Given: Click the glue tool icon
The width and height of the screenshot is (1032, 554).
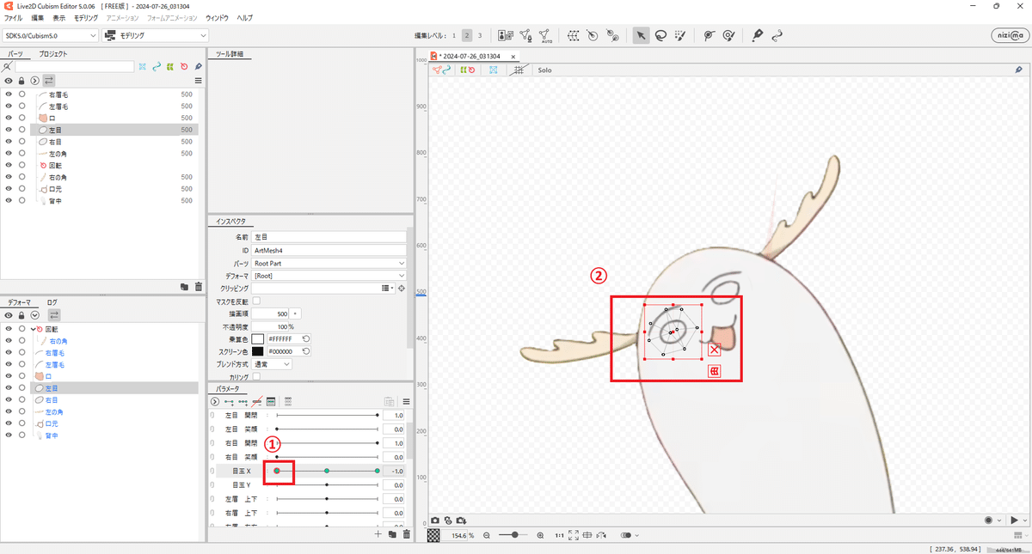Looking at the screenshot, I should coord(612,35).
